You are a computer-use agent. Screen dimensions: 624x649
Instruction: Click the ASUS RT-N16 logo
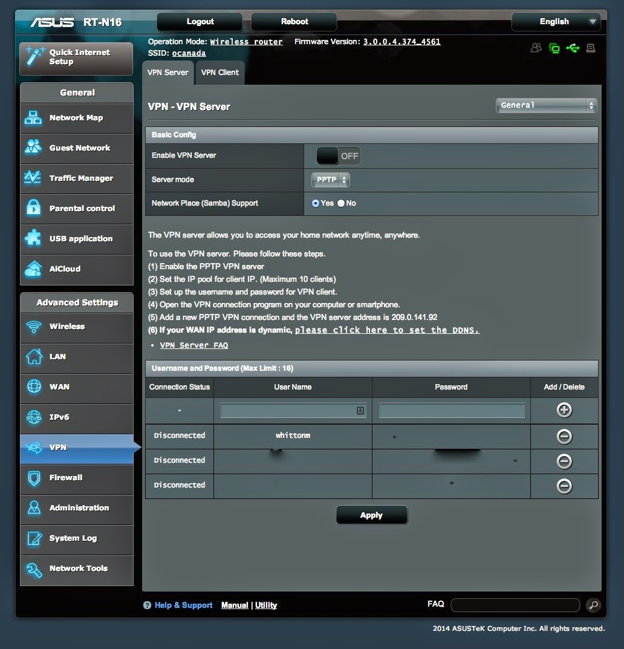76,22
